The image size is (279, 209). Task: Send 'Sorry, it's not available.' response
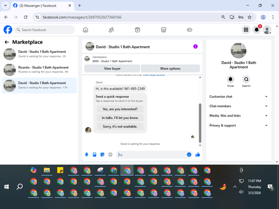click(x=120, y=127)
